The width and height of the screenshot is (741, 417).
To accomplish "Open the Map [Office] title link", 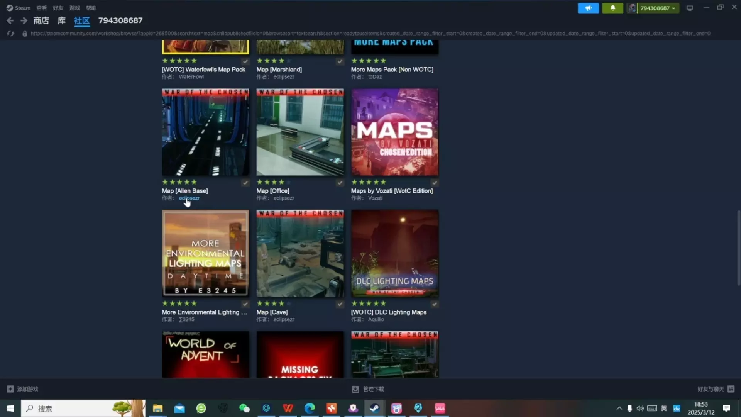I will [x=273, y=191].
